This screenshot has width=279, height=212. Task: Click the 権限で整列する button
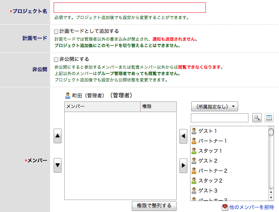154,206
